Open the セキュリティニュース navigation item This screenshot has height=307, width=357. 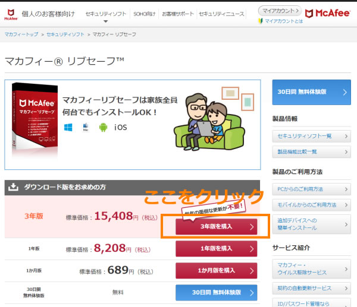tap(221, 14)
